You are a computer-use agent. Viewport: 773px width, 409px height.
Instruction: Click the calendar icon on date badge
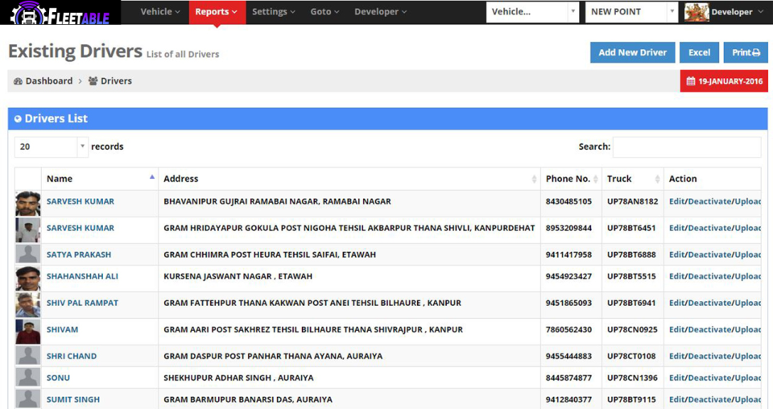(x=691, y=81)
